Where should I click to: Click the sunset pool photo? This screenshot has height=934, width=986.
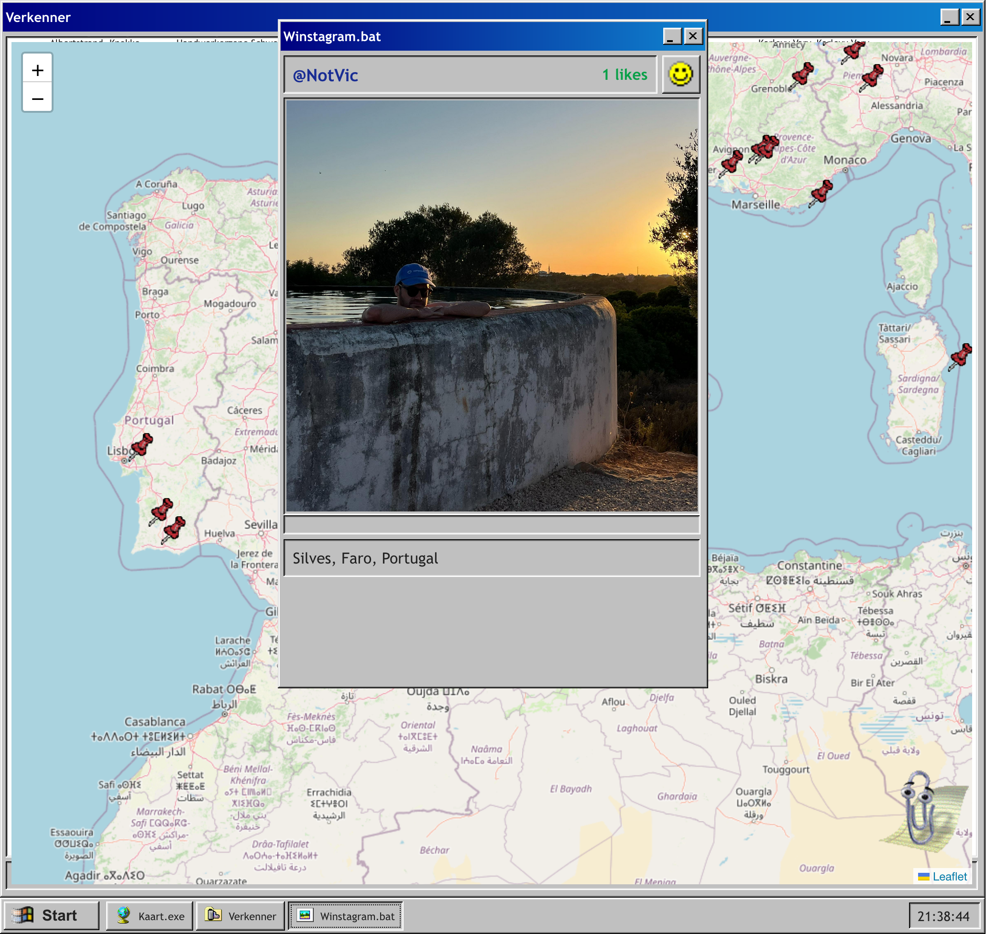tap(492, 305)
